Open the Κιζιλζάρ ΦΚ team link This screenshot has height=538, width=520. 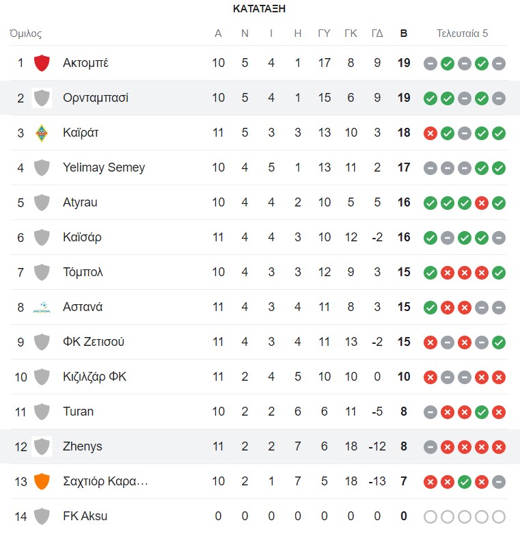tap(94, 377)
